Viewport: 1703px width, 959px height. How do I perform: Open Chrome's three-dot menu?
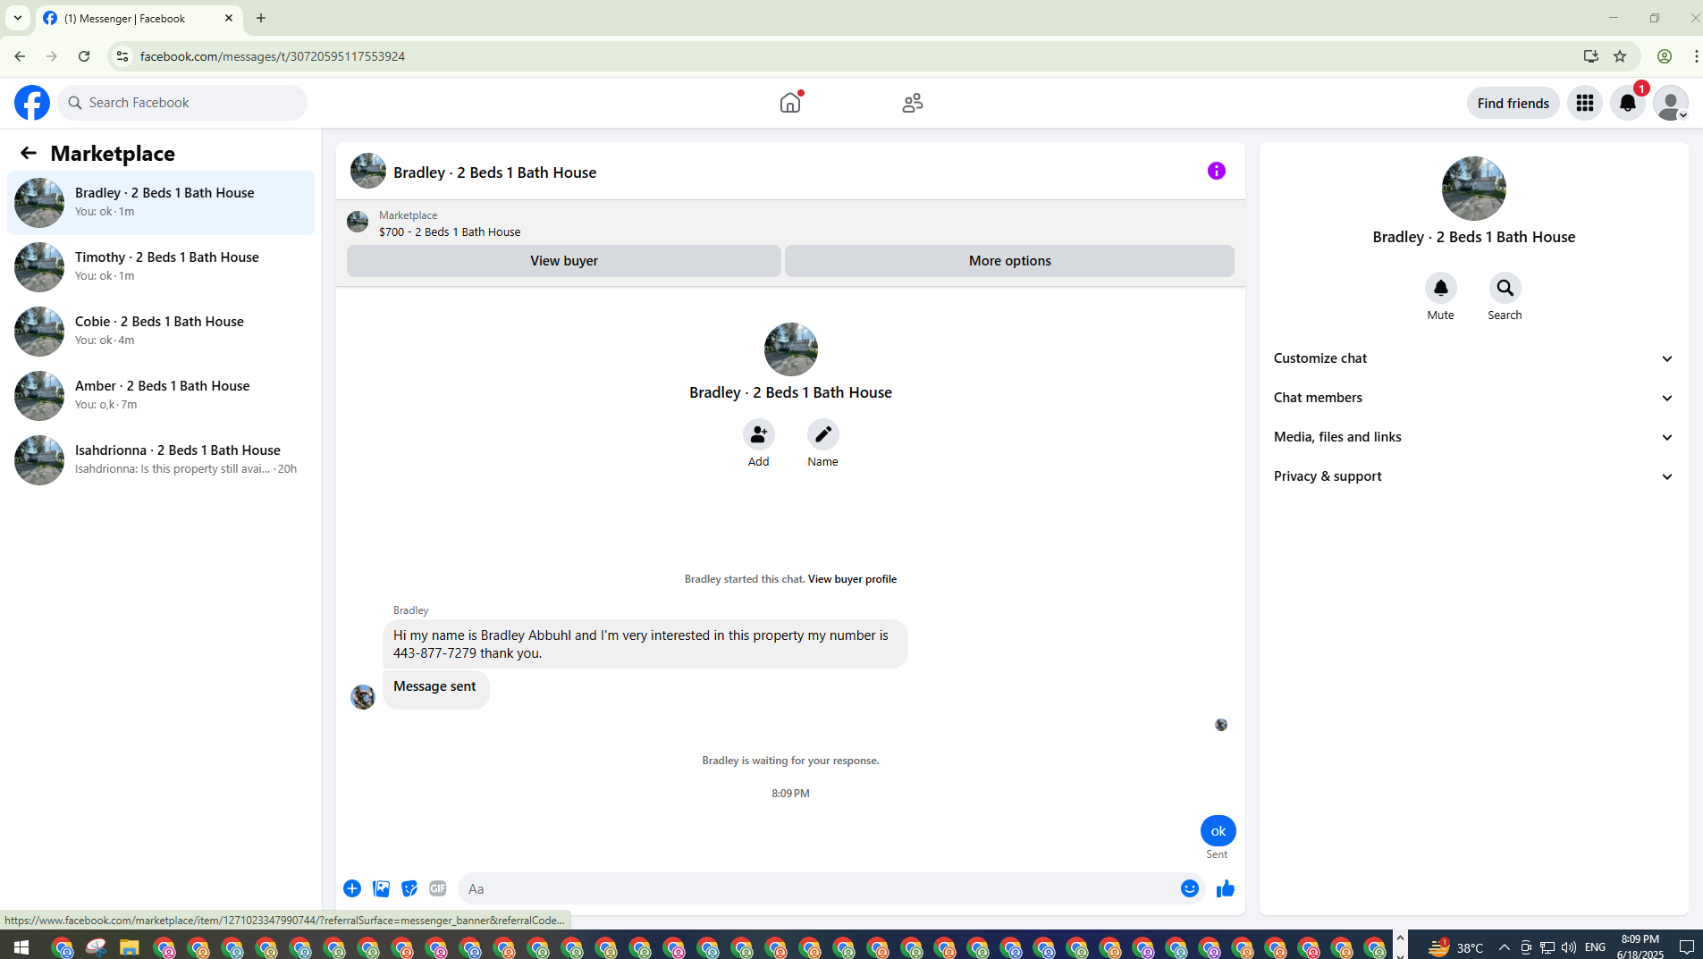tap(1695, 56)
